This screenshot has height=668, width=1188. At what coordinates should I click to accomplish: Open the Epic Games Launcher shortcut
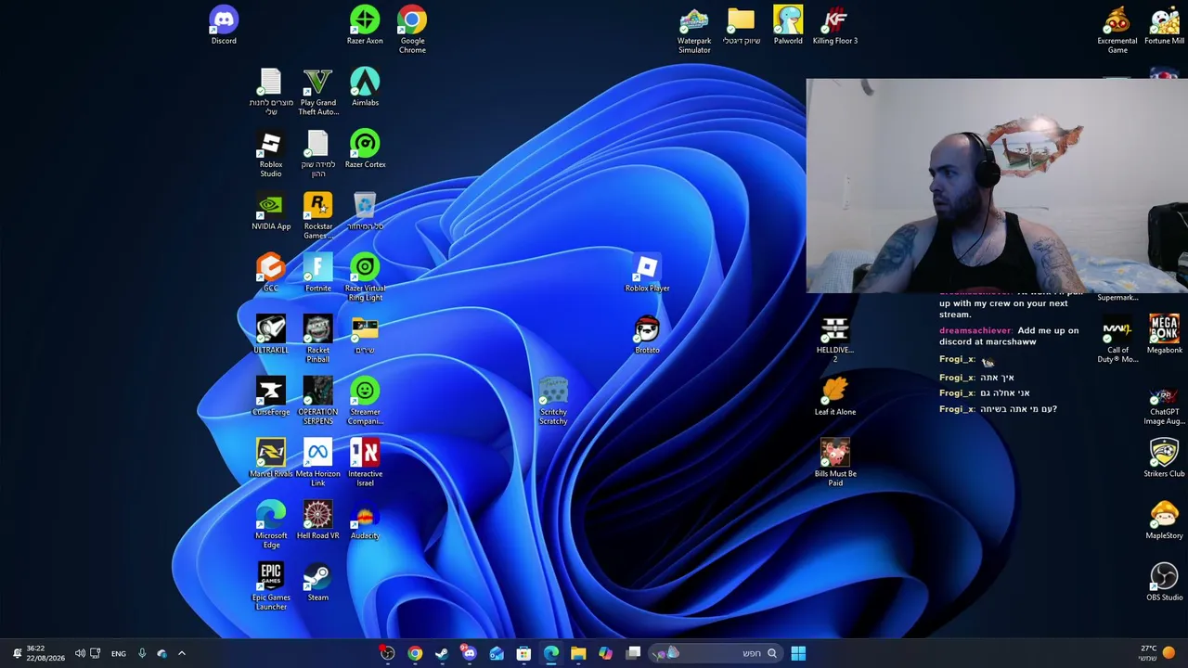click(x=271, y=587)
